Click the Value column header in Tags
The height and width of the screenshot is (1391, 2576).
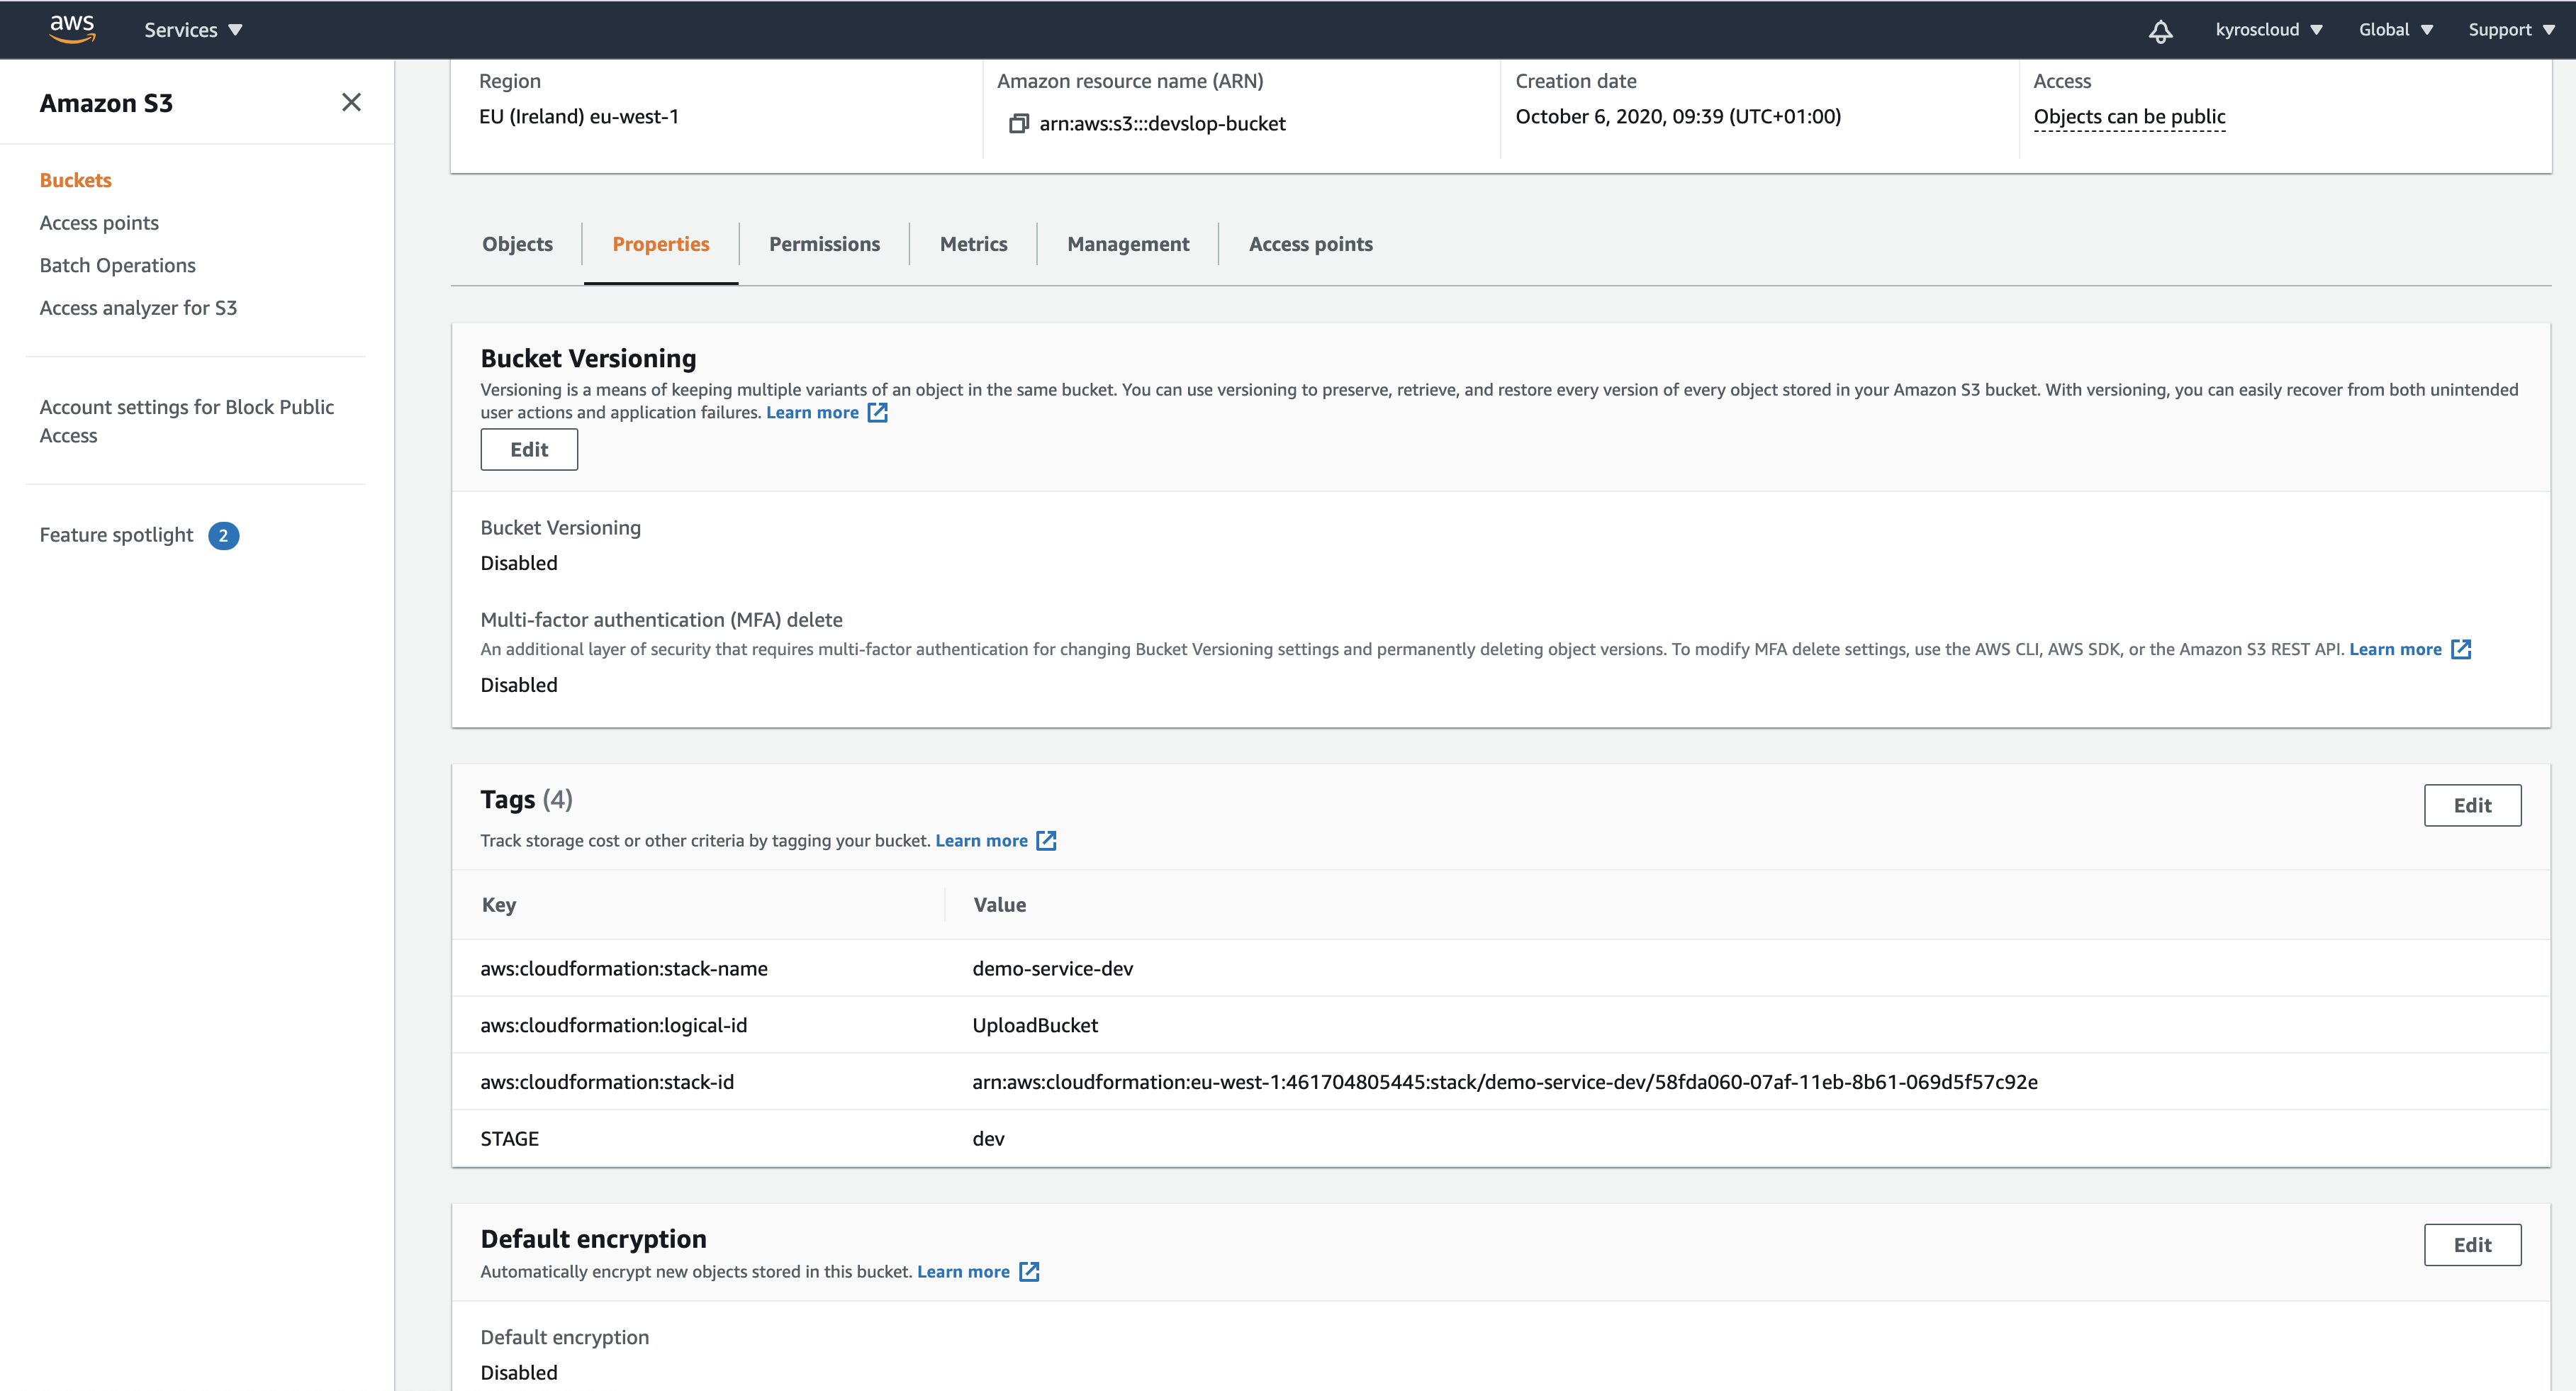(x=1000, y=904)
